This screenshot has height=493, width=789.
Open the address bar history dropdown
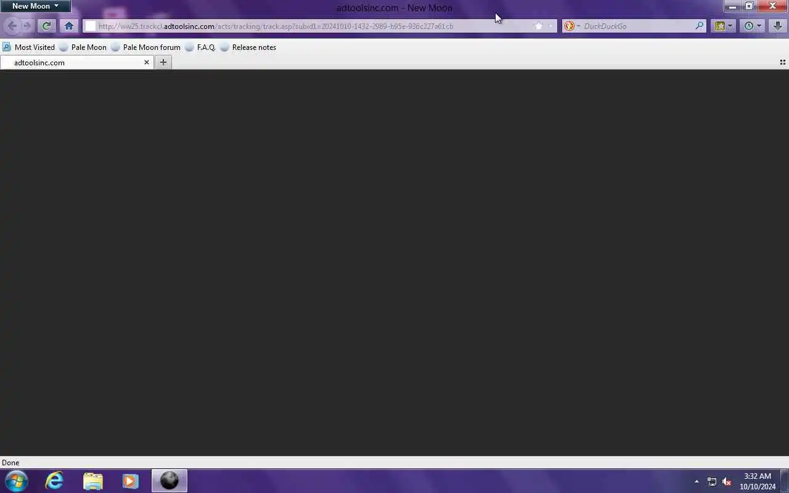click(x=550, y=26)
